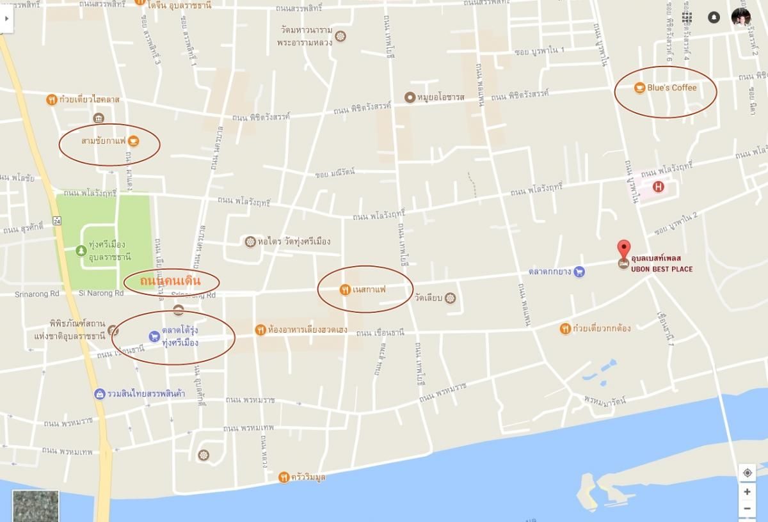Screen dimensions: 768x522
Task: Select the hospital H marker
Action: pos(658,187)
